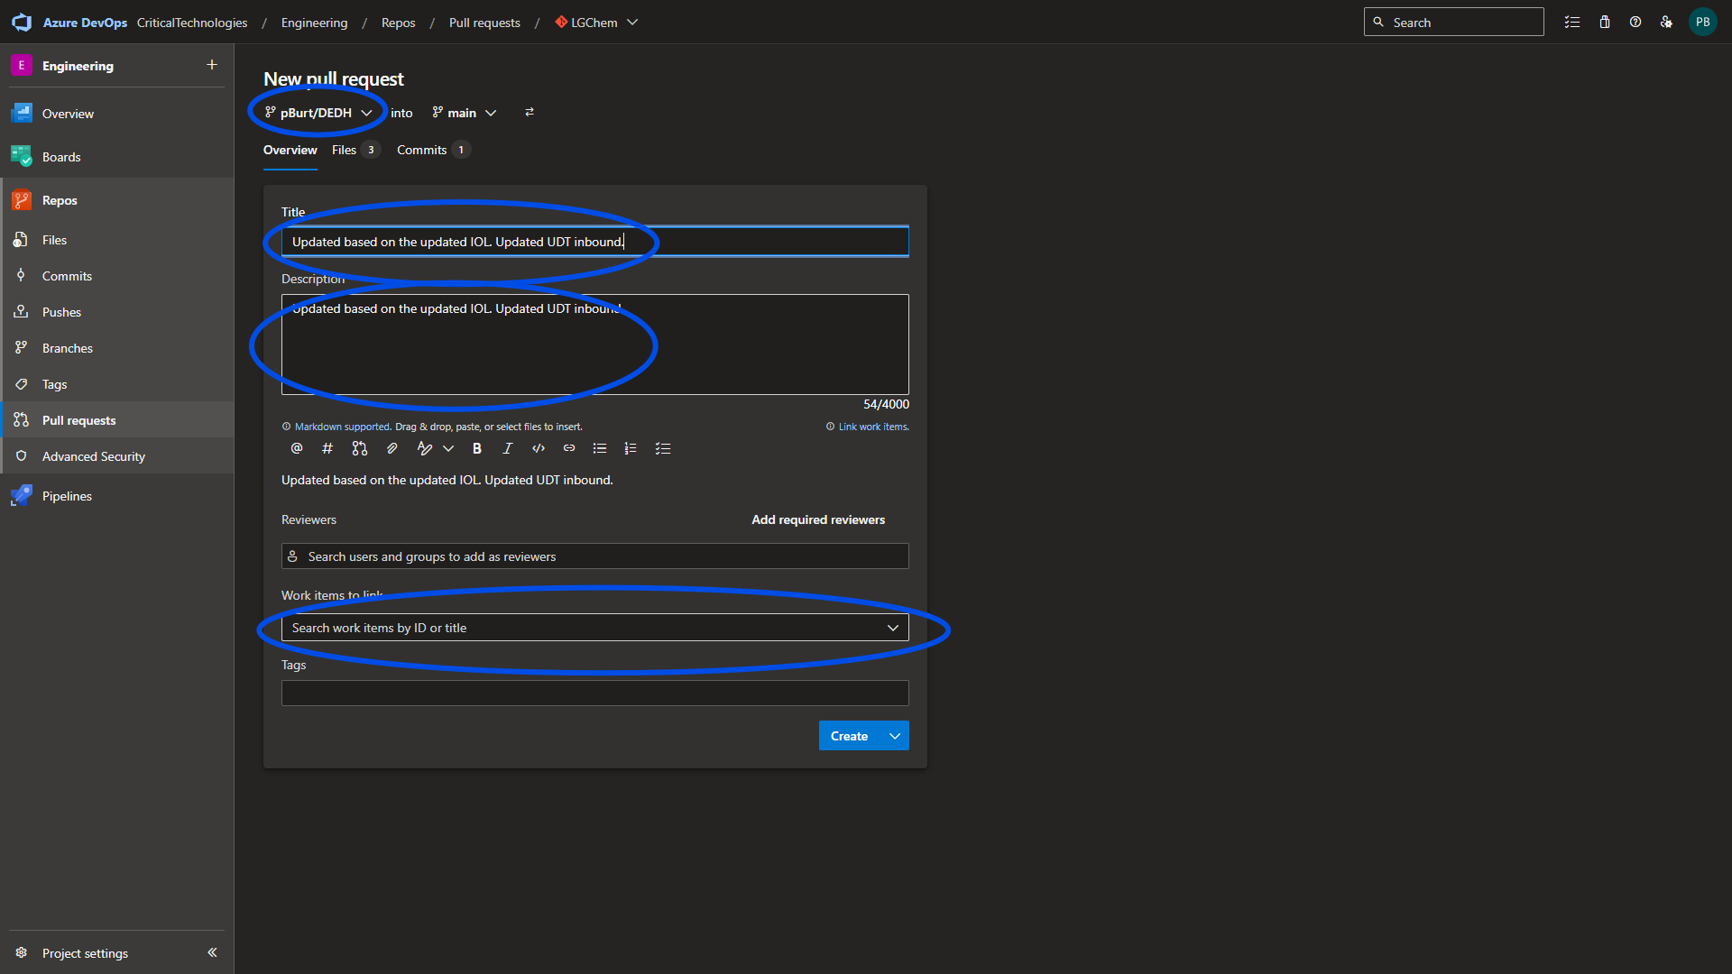Swap source and target branches
Screen dimensions: 1732x974
tap(530, 113)
